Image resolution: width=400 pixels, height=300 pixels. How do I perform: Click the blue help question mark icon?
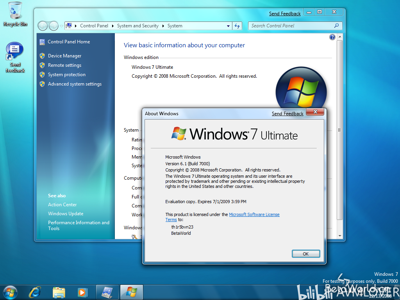coord(332,37)
